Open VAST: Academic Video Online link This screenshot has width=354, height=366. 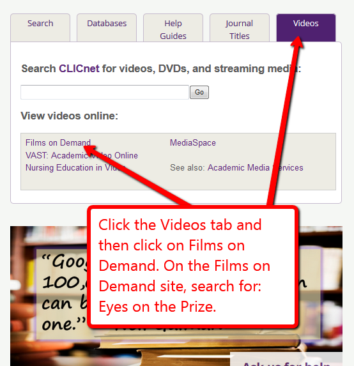click(82, 155)
